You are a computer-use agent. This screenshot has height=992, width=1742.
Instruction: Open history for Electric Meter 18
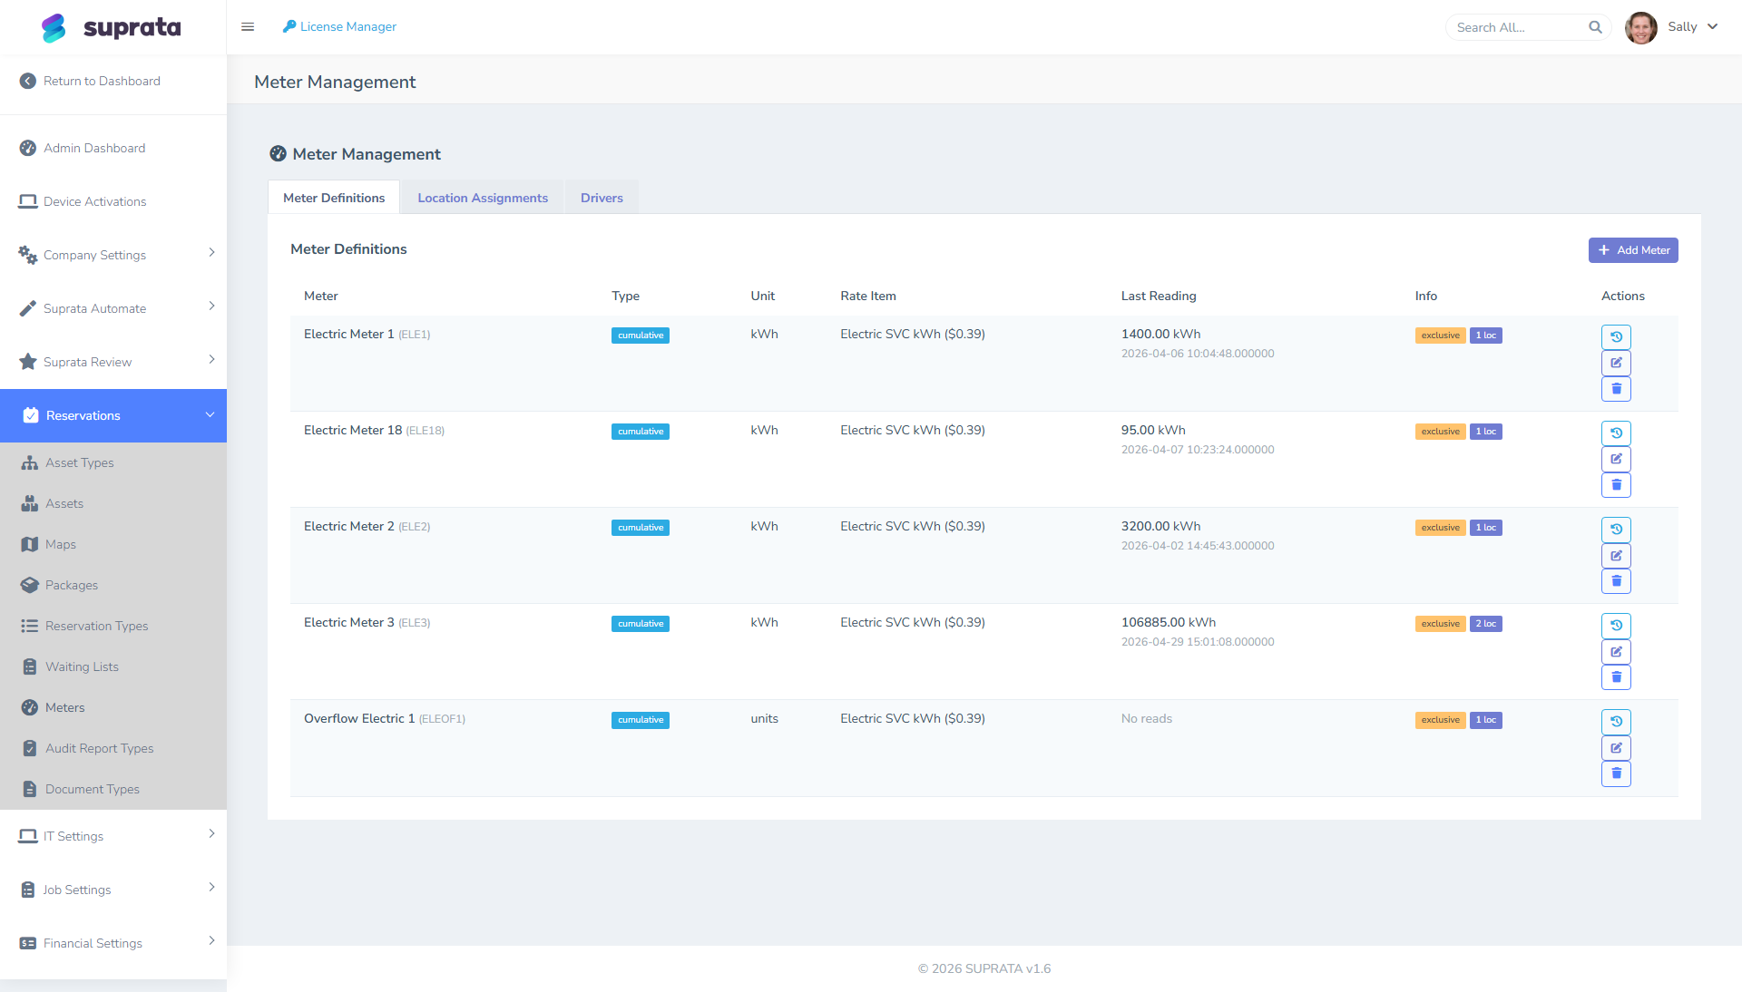[x=1616, y=433]
